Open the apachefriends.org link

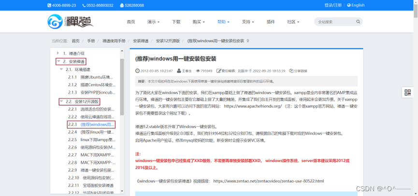253,106
